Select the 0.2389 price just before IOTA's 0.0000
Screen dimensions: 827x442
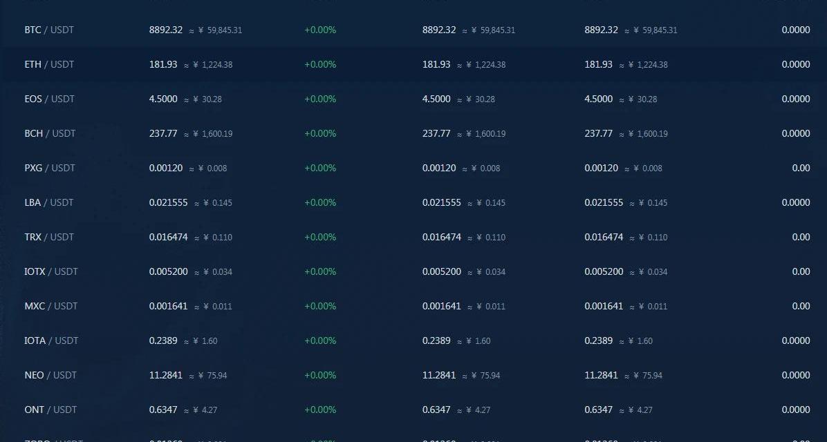pyautogui.click(x=599, y=341)
